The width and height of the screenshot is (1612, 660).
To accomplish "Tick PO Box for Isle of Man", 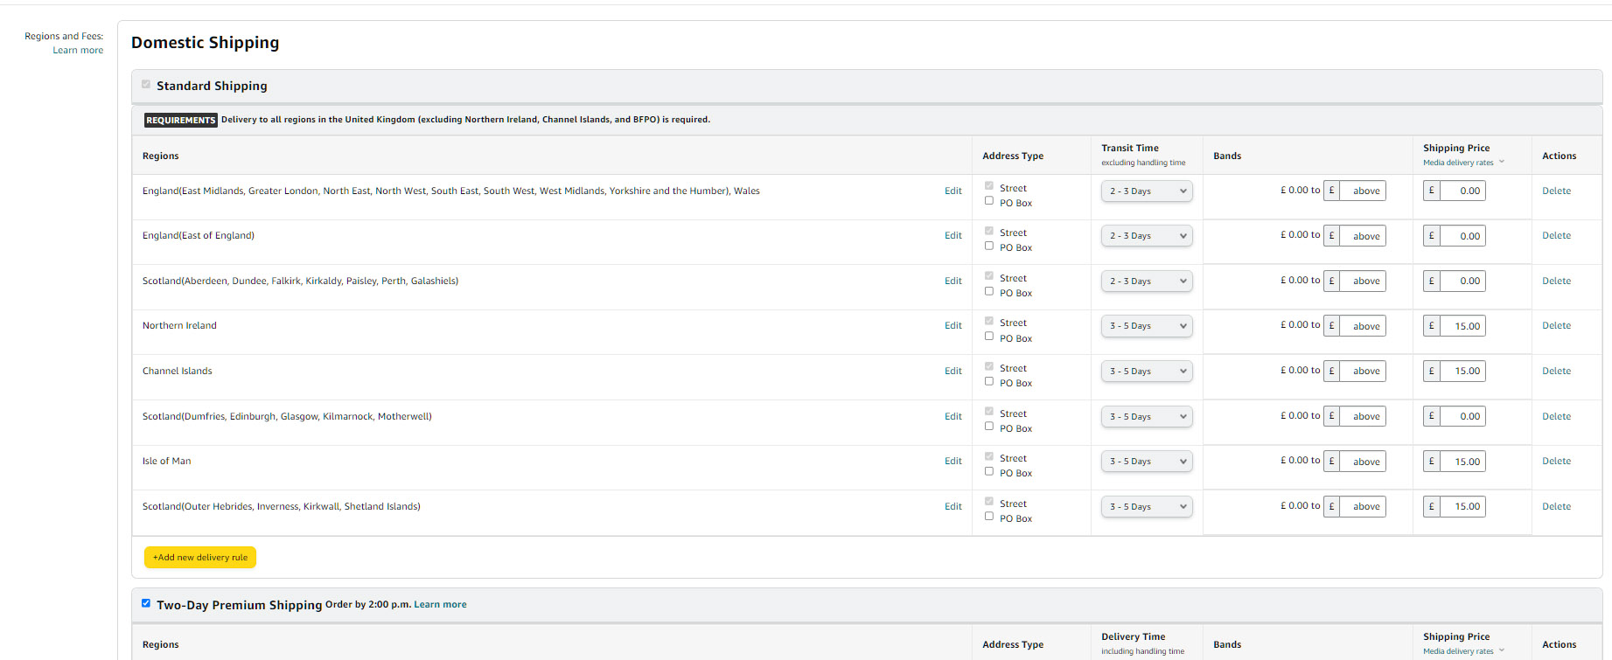I will point(989,472).
